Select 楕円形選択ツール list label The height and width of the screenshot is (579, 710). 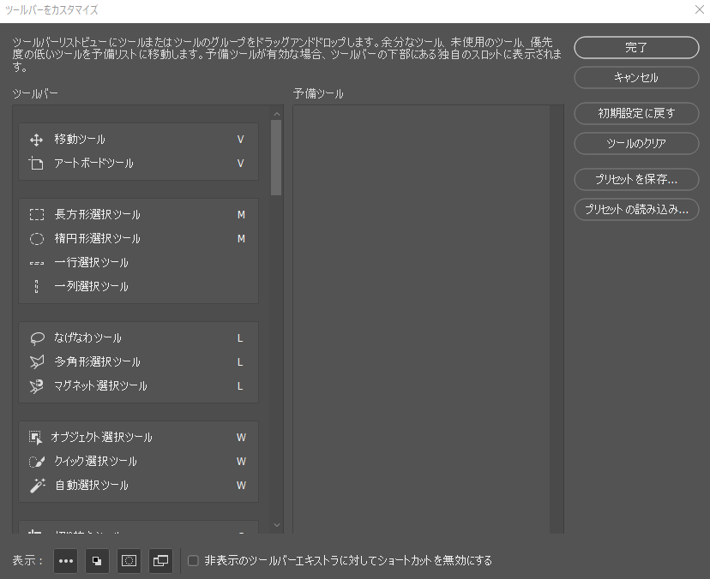click(x=98, y=238)
